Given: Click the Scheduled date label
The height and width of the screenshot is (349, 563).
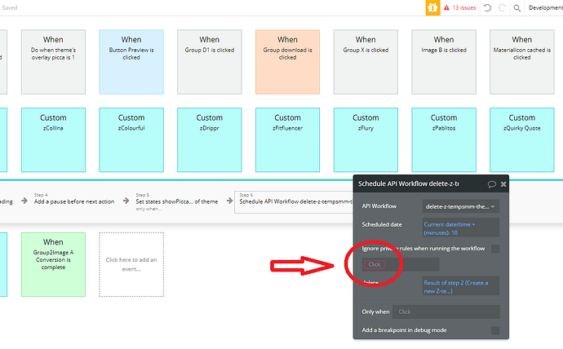Looking at the screenshot, I should click(382, 224).
